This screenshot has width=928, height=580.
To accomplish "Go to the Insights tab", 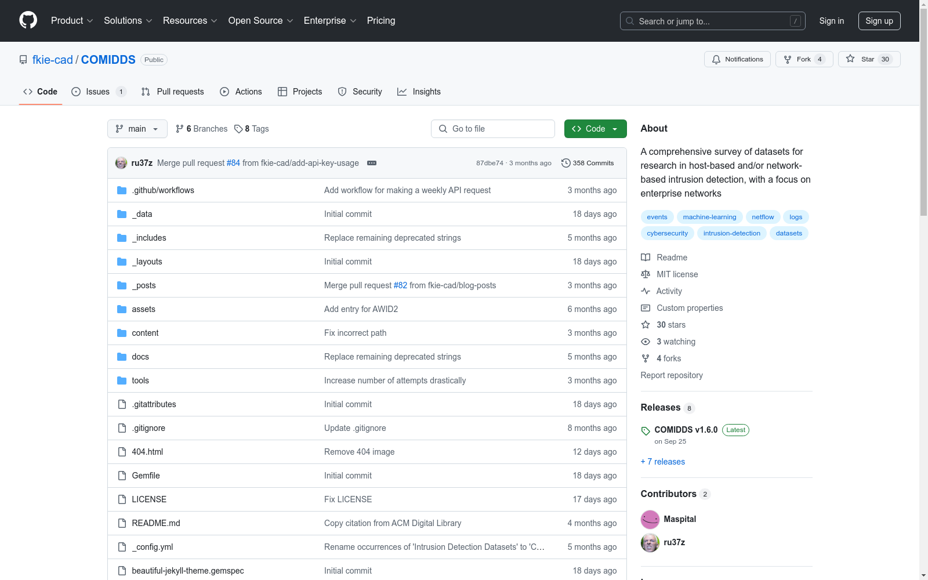I will coord(419,92).
